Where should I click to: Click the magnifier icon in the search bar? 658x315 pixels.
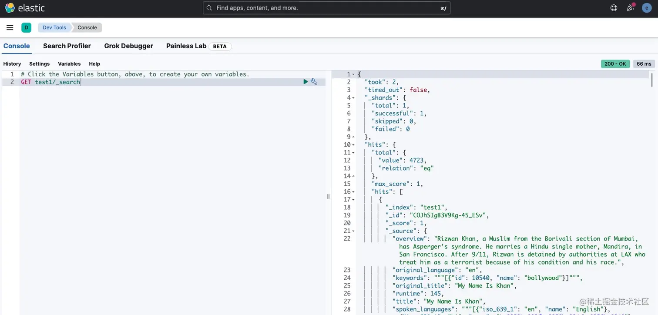209,8
